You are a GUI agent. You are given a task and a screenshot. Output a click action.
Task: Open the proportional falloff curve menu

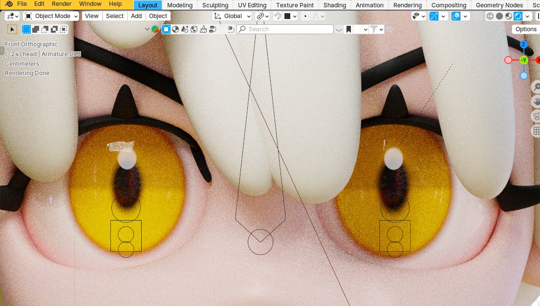(318, 16)
